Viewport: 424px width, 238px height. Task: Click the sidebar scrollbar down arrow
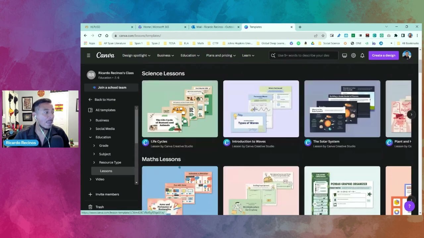pos(136,182)
